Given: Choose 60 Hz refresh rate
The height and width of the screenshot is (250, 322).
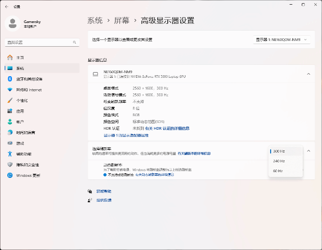Looking at the screenshot, I should 286,171.
